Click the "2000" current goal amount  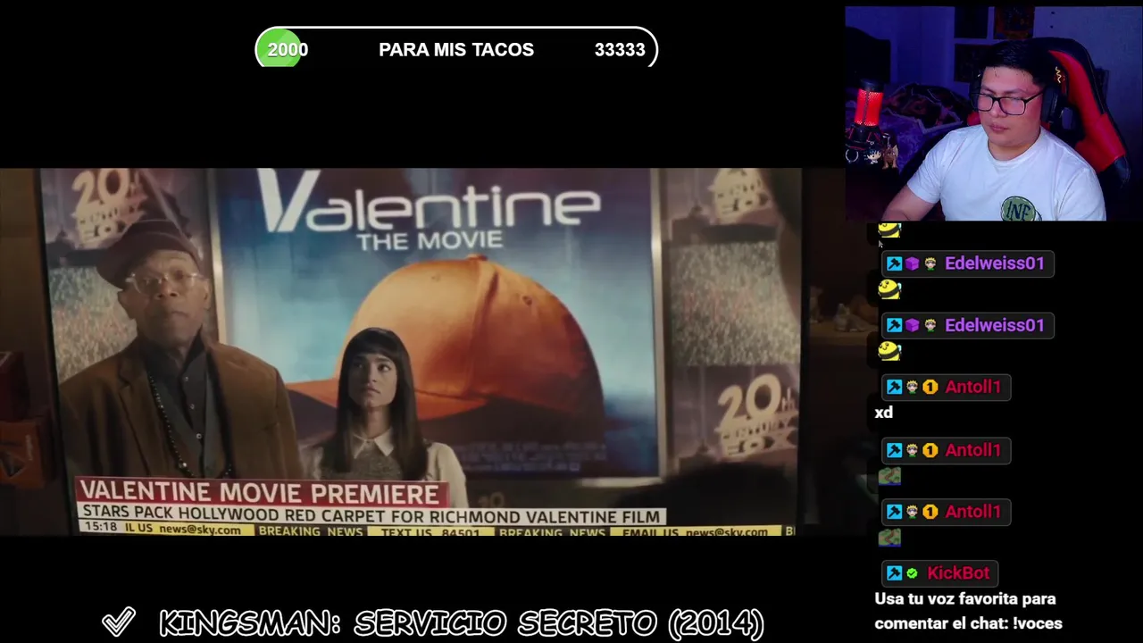pyautogui.click(x=288, y=50)
